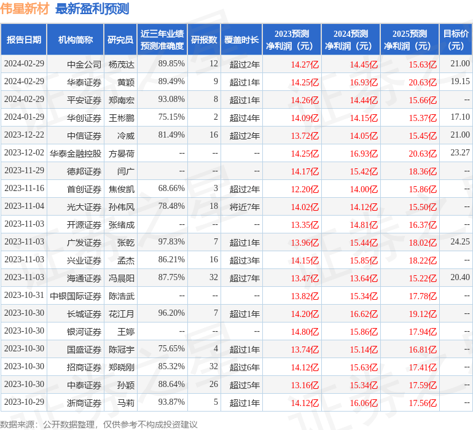Select analyst 杨茂达 cell
Screen dimensions: 473x430
[x=121, y=64]
